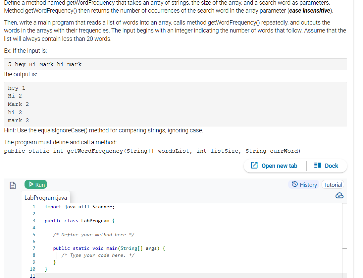363x278 pixels.
Task: Click the Dock panel layout icon
Action: click(317, 166)
